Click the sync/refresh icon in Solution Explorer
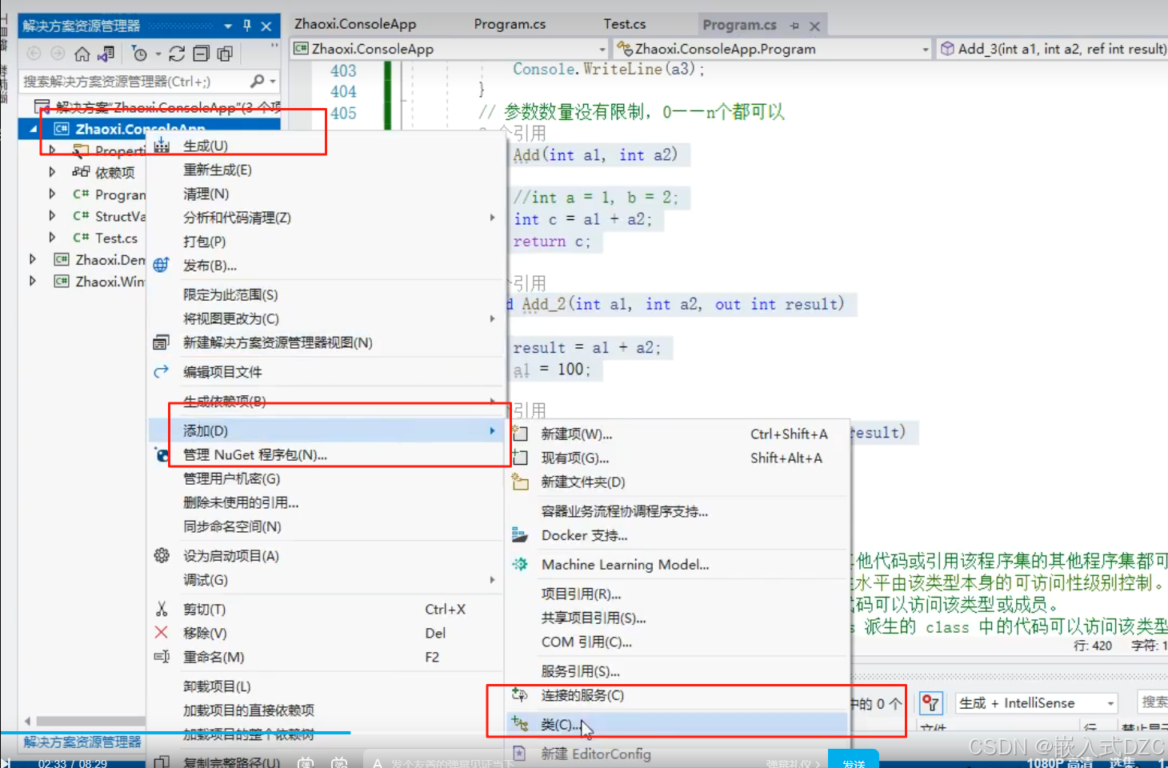Screen dimensions: 1168x768 (177, 54)
